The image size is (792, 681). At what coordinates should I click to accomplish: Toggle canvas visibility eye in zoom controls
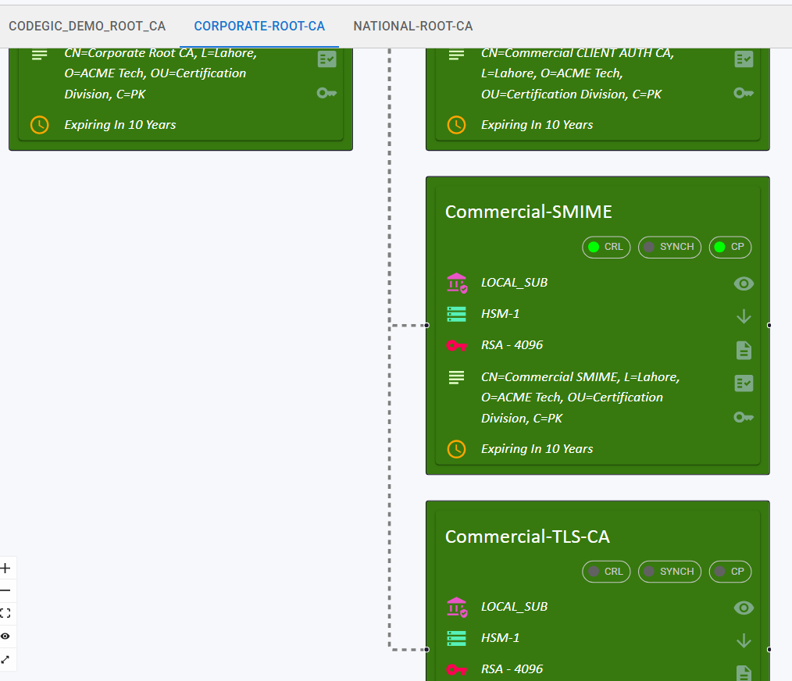[x=5, y=636]
